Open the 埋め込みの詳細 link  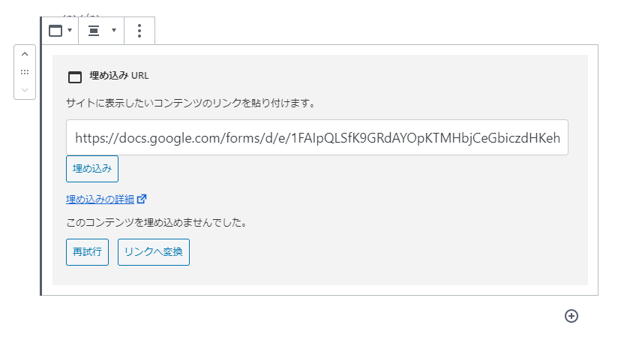pyautogui.click(x=100, y=199)
